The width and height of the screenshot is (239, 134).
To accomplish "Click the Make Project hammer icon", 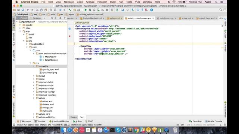I will (x=70, y=10).
